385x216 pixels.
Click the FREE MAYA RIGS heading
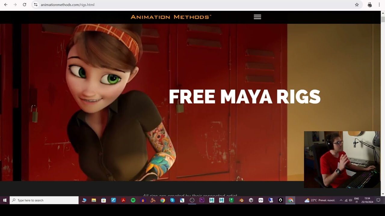click(x=245, y=97)
